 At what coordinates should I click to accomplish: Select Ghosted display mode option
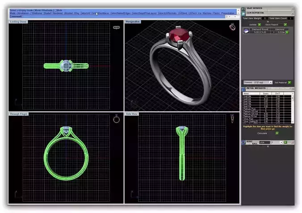[x=68, y=13]
